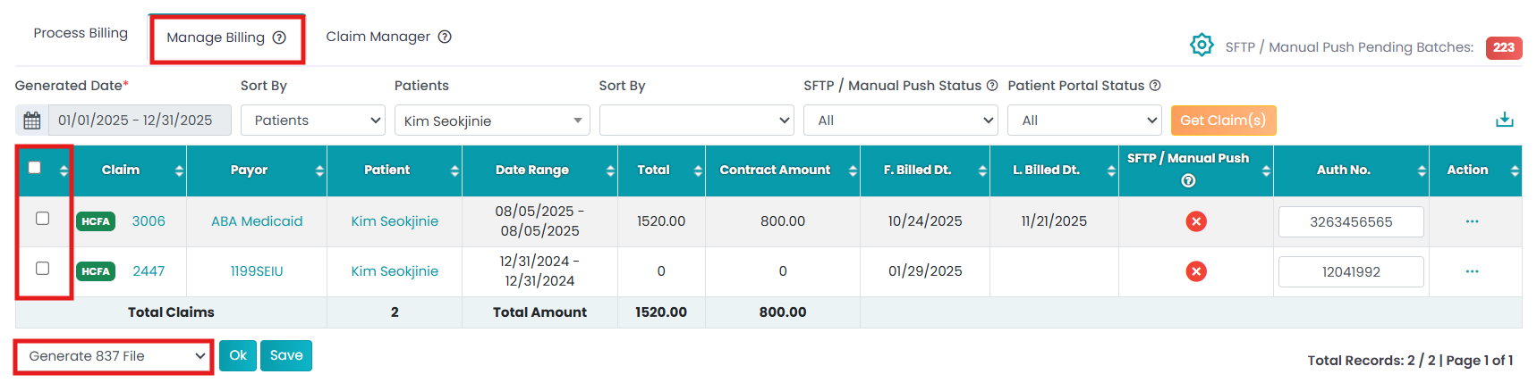
Task: Open the SFTP settings gear icon
Action: pyautogui.click(x=1202, y=45)
